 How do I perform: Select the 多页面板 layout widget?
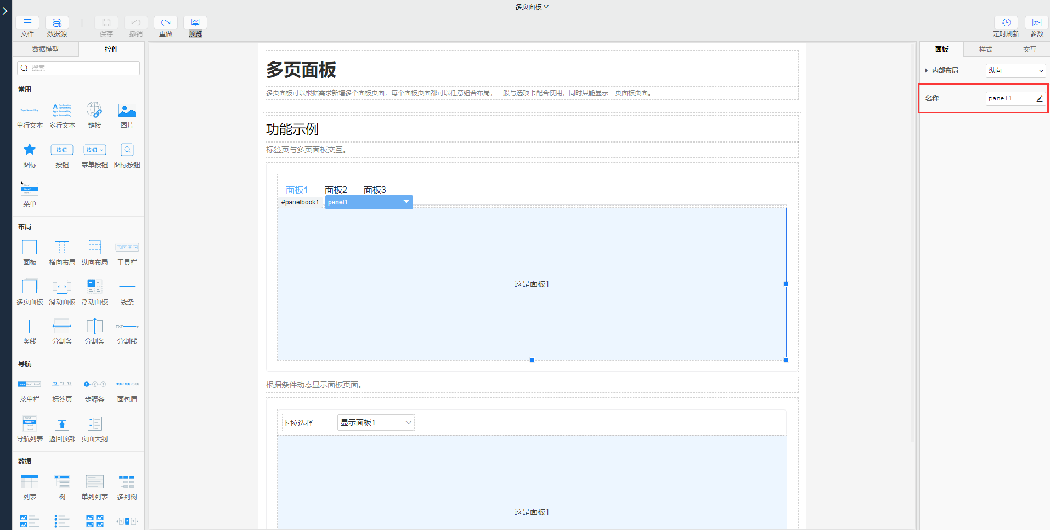pyautogui.click(x=29, y=290)
